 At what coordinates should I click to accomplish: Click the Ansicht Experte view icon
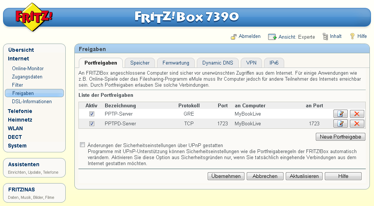coord(272,37)
